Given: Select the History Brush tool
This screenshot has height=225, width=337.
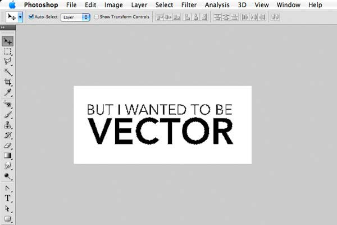Looking at the screenshot, I should pos(7,135).
